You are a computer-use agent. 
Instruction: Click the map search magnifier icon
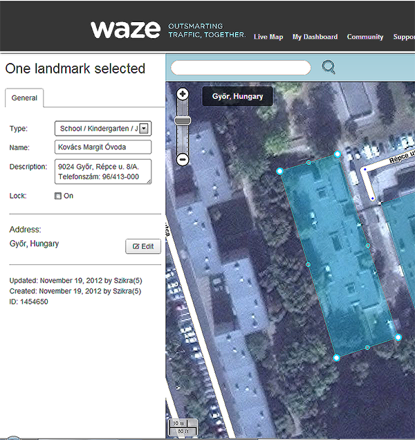329,67
